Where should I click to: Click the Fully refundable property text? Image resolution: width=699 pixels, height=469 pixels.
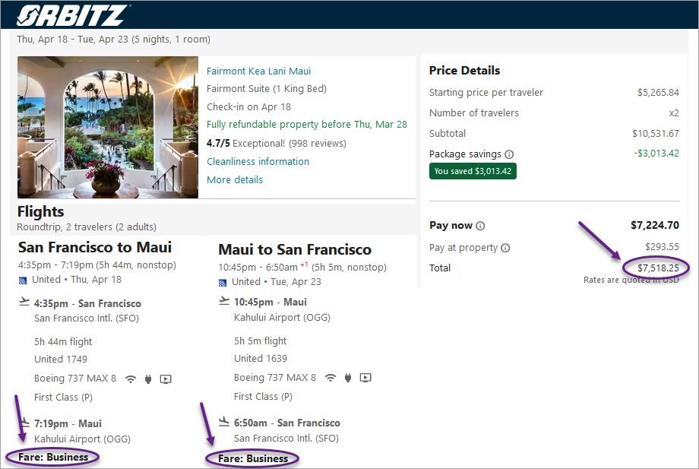click(307, 125)
